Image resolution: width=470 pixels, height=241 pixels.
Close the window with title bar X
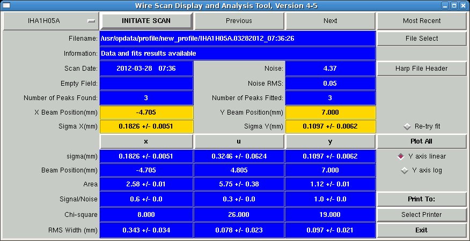tap(463, 5)
